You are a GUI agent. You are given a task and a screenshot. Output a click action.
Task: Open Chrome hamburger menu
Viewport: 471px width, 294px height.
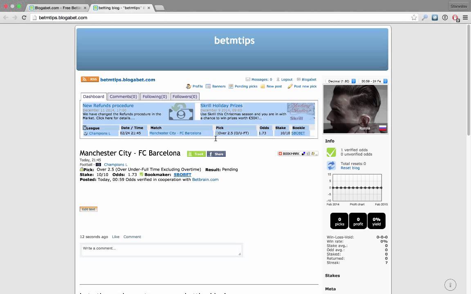(465, 18)
